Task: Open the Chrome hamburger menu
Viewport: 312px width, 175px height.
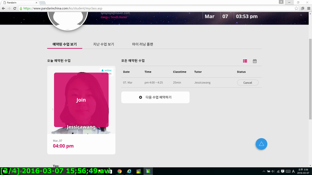Action: coord(308,8)
